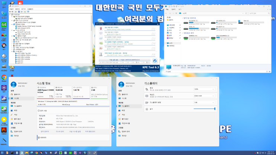Click the Up arrow in Explorer navigation bar
The width and height of the screenshot is (276, 155).
176,13
